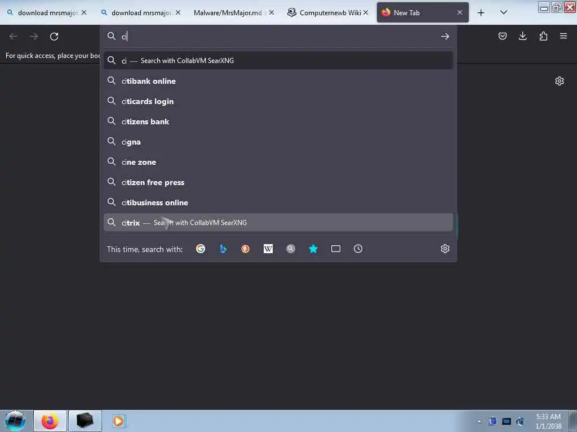Viewport: 577px width, 432px height.
Task: Open search settings gear in dropdown
Action: (445, 249)
